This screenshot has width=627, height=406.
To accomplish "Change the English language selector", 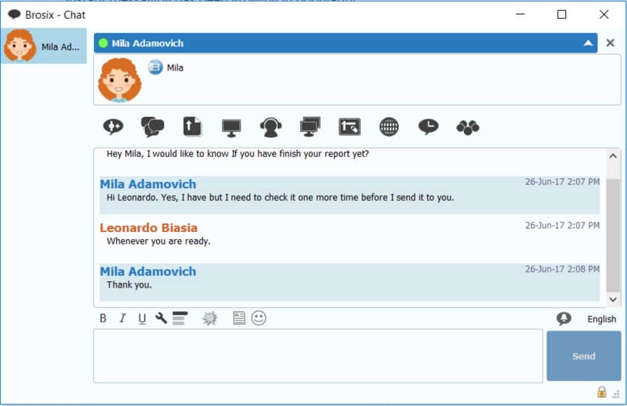I will (601, 319).
